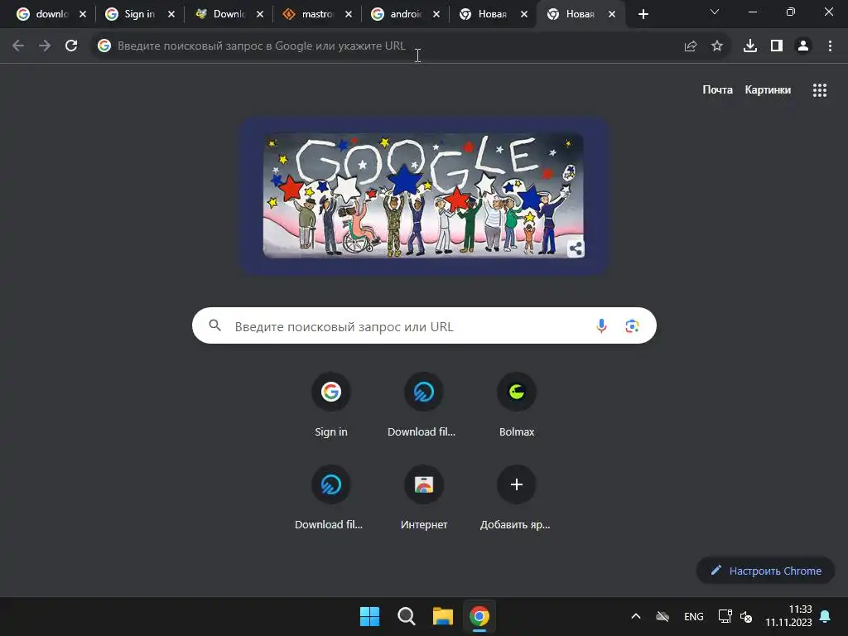Switch to the 'mastro' tab
848x636 pixels.
point(311,15)
